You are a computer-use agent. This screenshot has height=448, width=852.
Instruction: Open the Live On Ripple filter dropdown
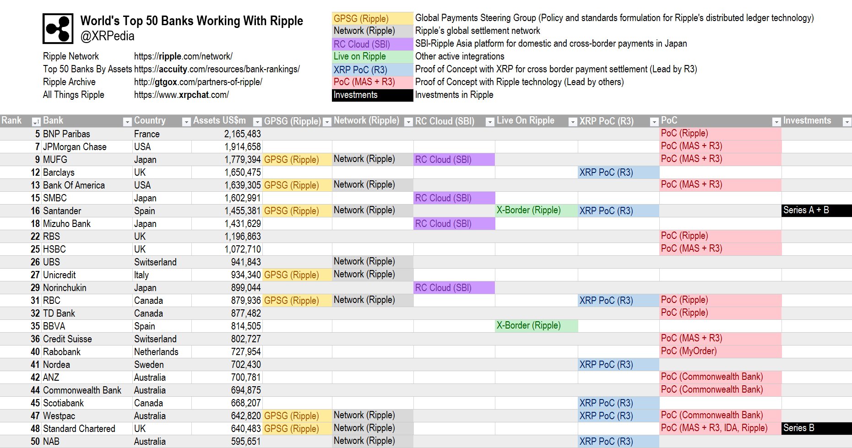572,122
